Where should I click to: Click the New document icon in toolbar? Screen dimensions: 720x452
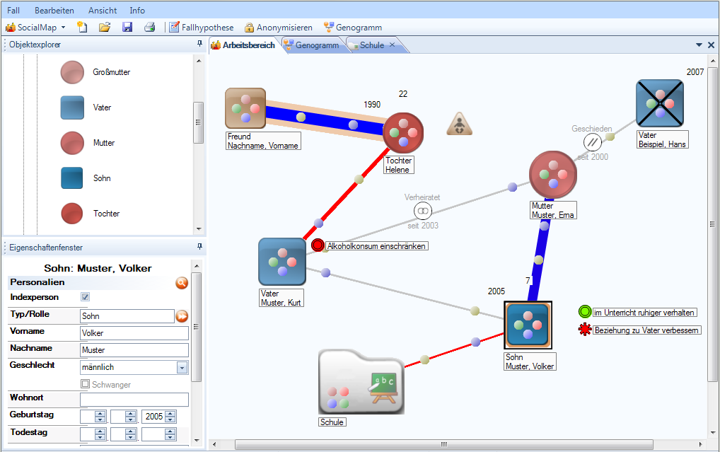click(82, 27)
